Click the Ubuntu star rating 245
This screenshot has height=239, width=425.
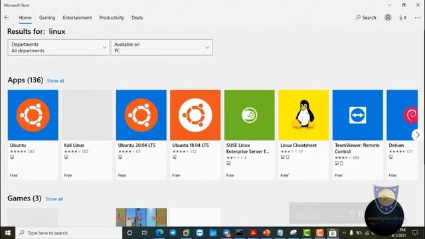click(22, 151)
